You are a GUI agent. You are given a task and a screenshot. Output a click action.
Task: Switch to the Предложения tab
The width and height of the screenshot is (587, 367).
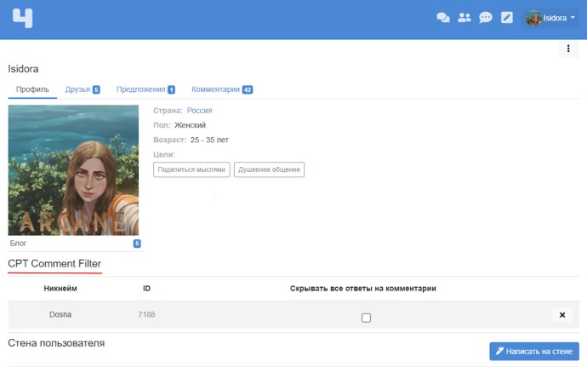(145, 89)
